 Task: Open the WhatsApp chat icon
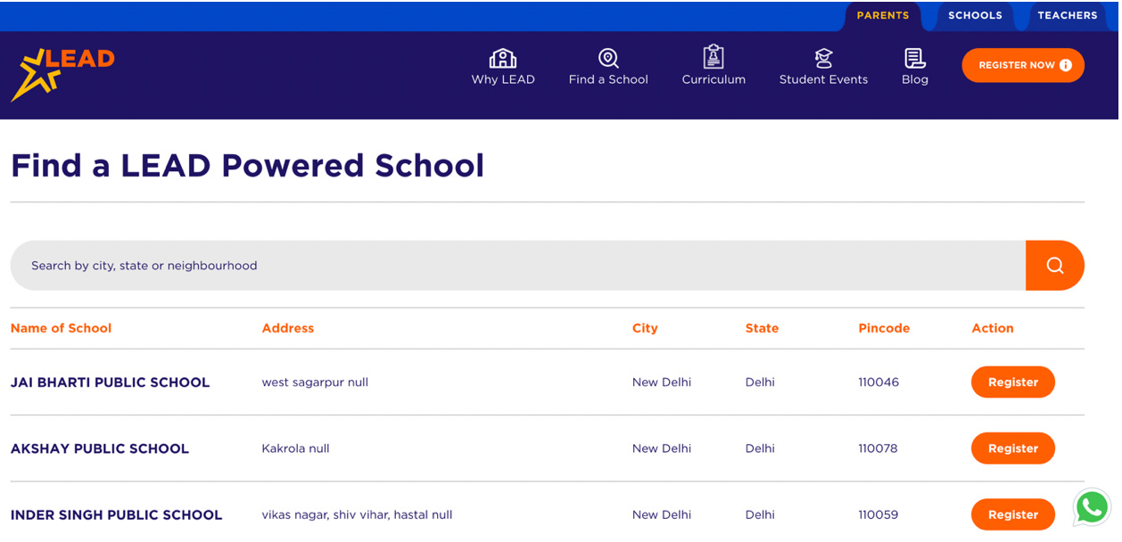pyautogui.click(x=1093, y=507)
